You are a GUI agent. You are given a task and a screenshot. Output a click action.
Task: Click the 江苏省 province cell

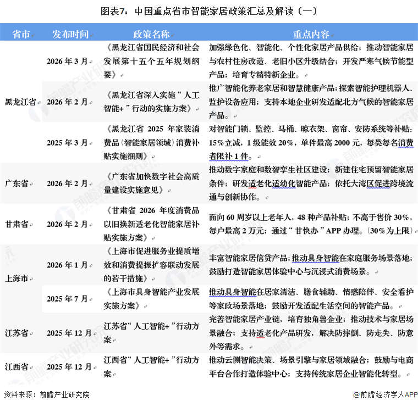(16, 333)
